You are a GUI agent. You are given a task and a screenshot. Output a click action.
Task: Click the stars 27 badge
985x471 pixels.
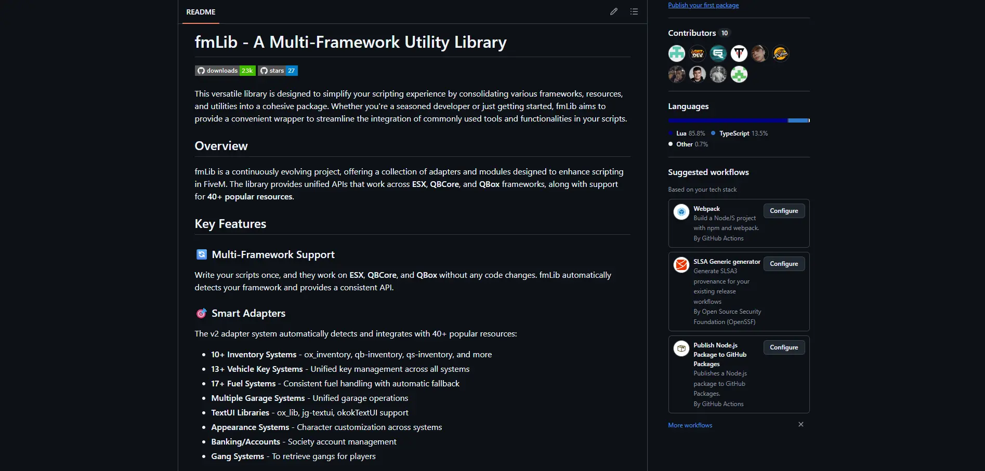(x=278, y=71)
